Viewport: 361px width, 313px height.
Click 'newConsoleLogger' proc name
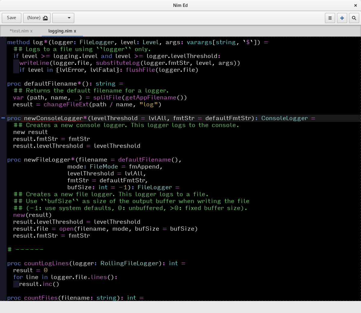tap(54, 118)
